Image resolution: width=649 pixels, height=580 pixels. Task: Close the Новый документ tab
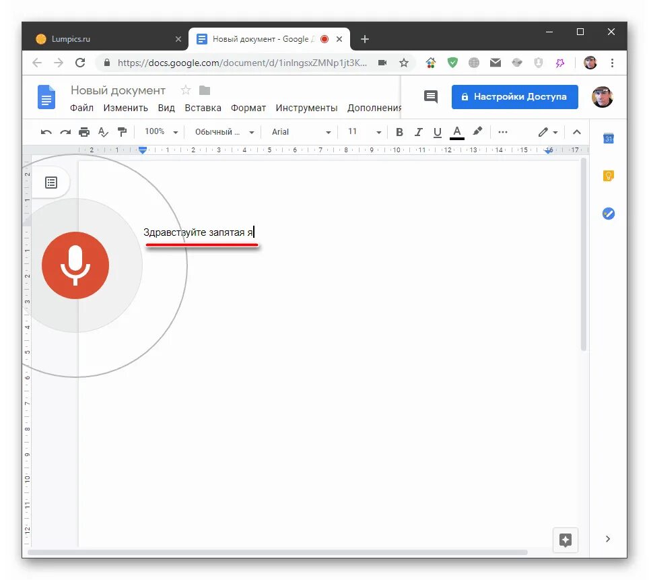[x=339, y=39]
